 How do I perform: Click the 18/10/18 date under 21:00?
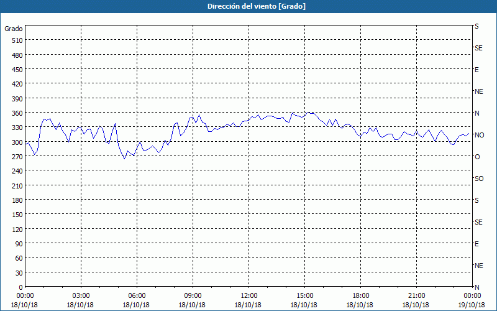pyautogui.click(x=416, y=305)
